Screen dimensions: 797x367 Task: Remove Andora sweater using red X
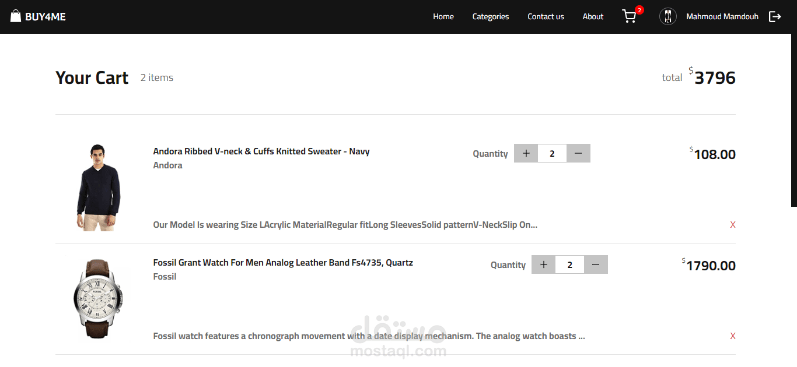point(733,225)
